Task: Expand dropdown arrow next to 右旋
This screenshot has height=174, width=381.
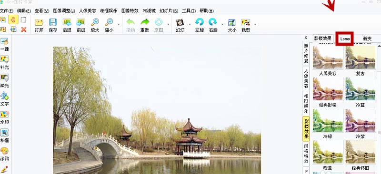Action: pyautogui.click(x=222, y=24)
